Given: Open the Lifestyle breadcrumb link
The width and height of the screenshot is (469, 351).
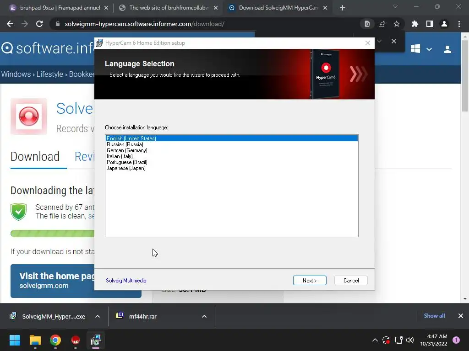Looking at the screenshot, I should (49, 74).
